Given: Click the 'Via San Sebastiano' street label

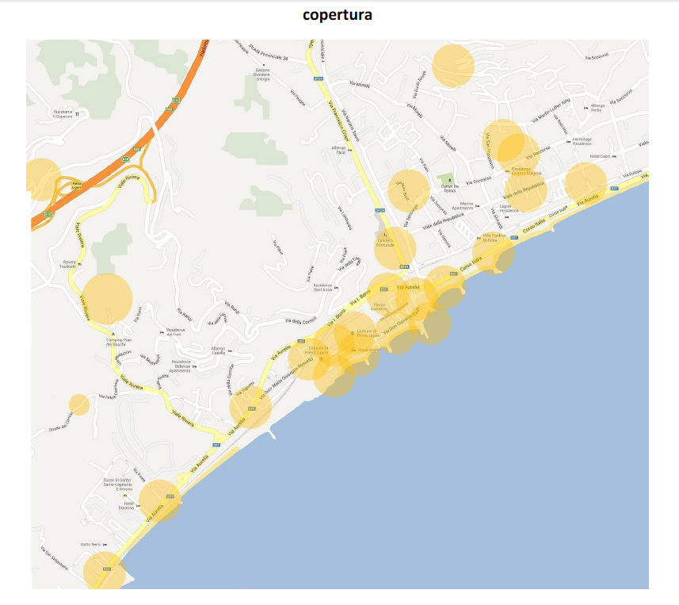Looking at the screenshot, I should click(55, 557).
